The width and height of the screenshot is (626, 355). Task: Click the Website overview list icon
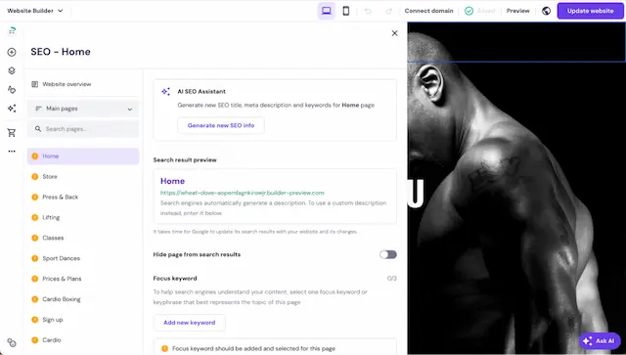35,84
